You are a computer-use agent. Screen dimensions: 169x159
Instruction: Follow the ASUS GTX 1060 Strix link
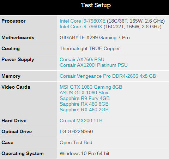tap(84, 93)
